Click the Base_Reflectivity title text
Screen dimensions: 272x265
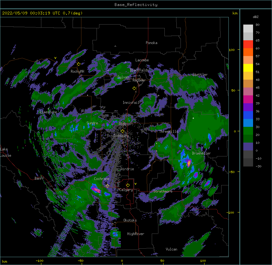tap(136, 5)
